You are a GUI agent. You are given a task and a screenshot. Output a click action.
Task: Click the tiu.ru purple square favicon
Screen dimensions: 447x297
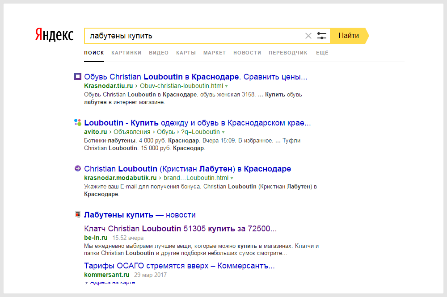pyautogui.click(x=77, y=76)
